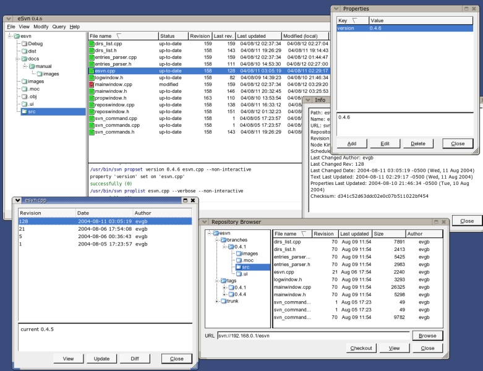Click the manual folder icon under docs
483x371 pixels.
click(32, 66)
